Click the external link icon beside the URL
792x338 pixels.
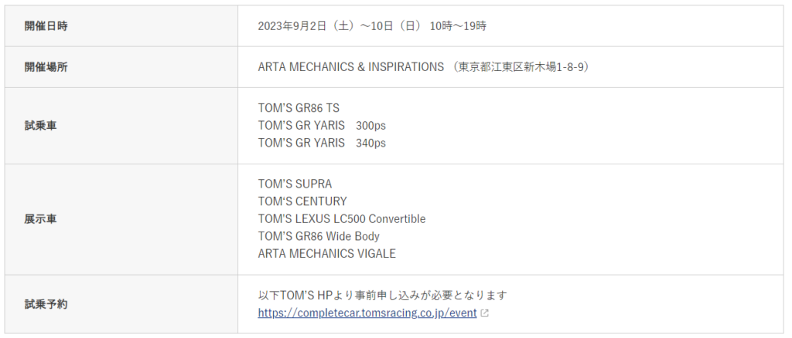pos(484,313)
